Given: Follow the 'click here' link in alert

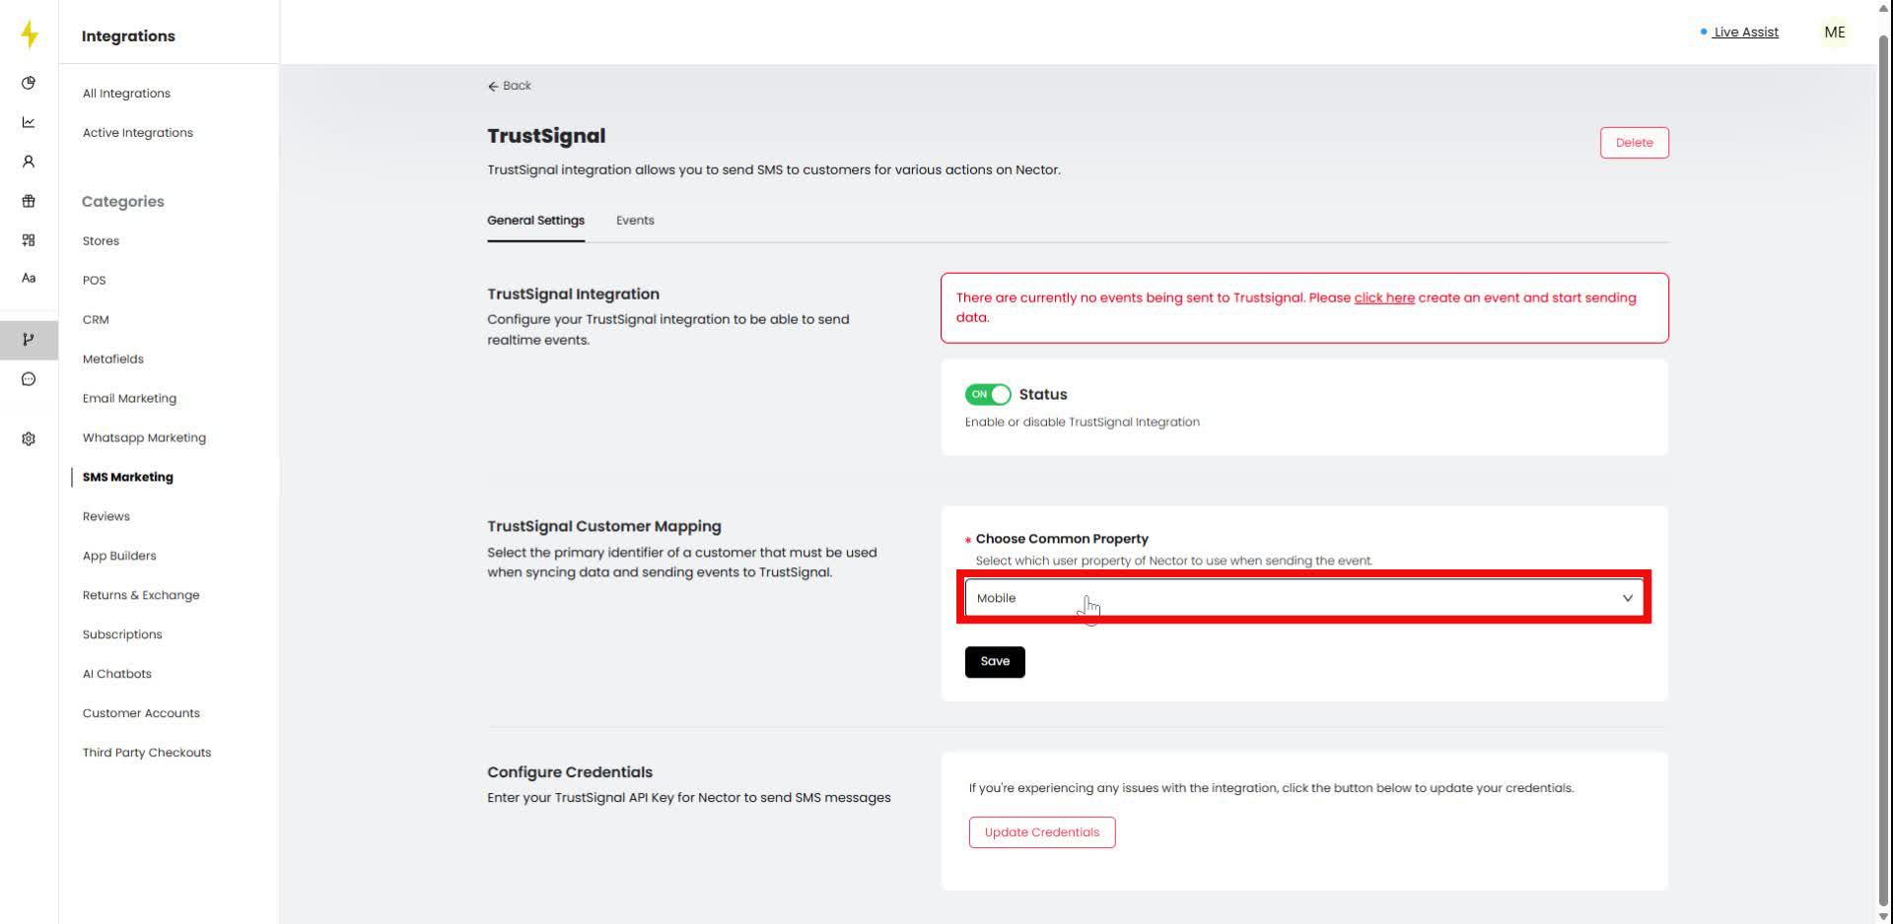Looking at the screenshot, I should pyautogui.click(x=1383, y=297).
